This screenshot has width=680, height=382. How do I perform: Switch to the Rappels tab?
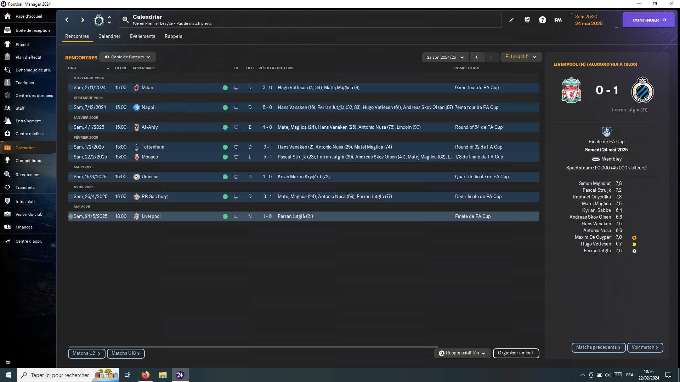(x=173, y=36)
